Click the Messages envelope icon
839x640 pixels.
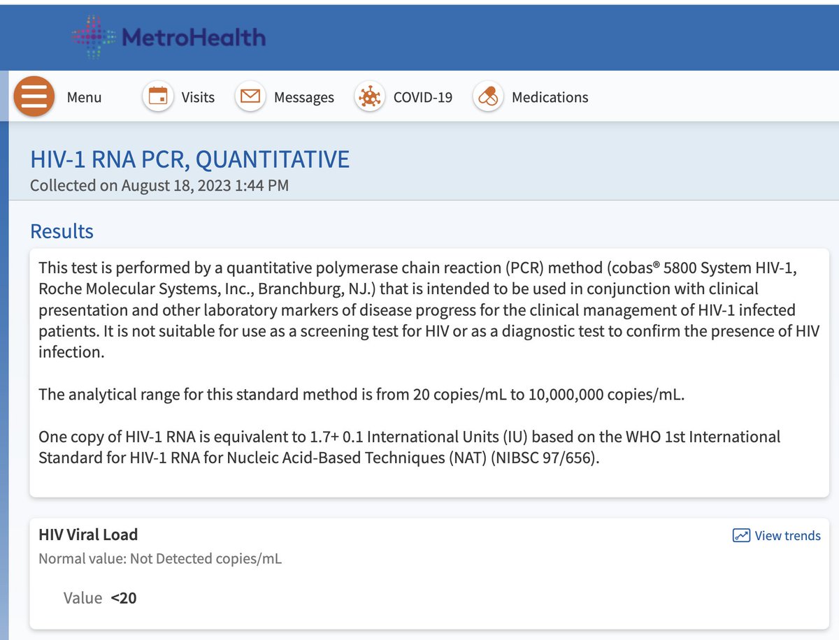pos(250,96)
